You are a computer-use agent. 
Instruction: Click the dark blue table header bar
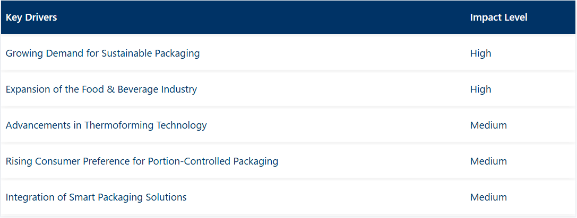(289, 17)
